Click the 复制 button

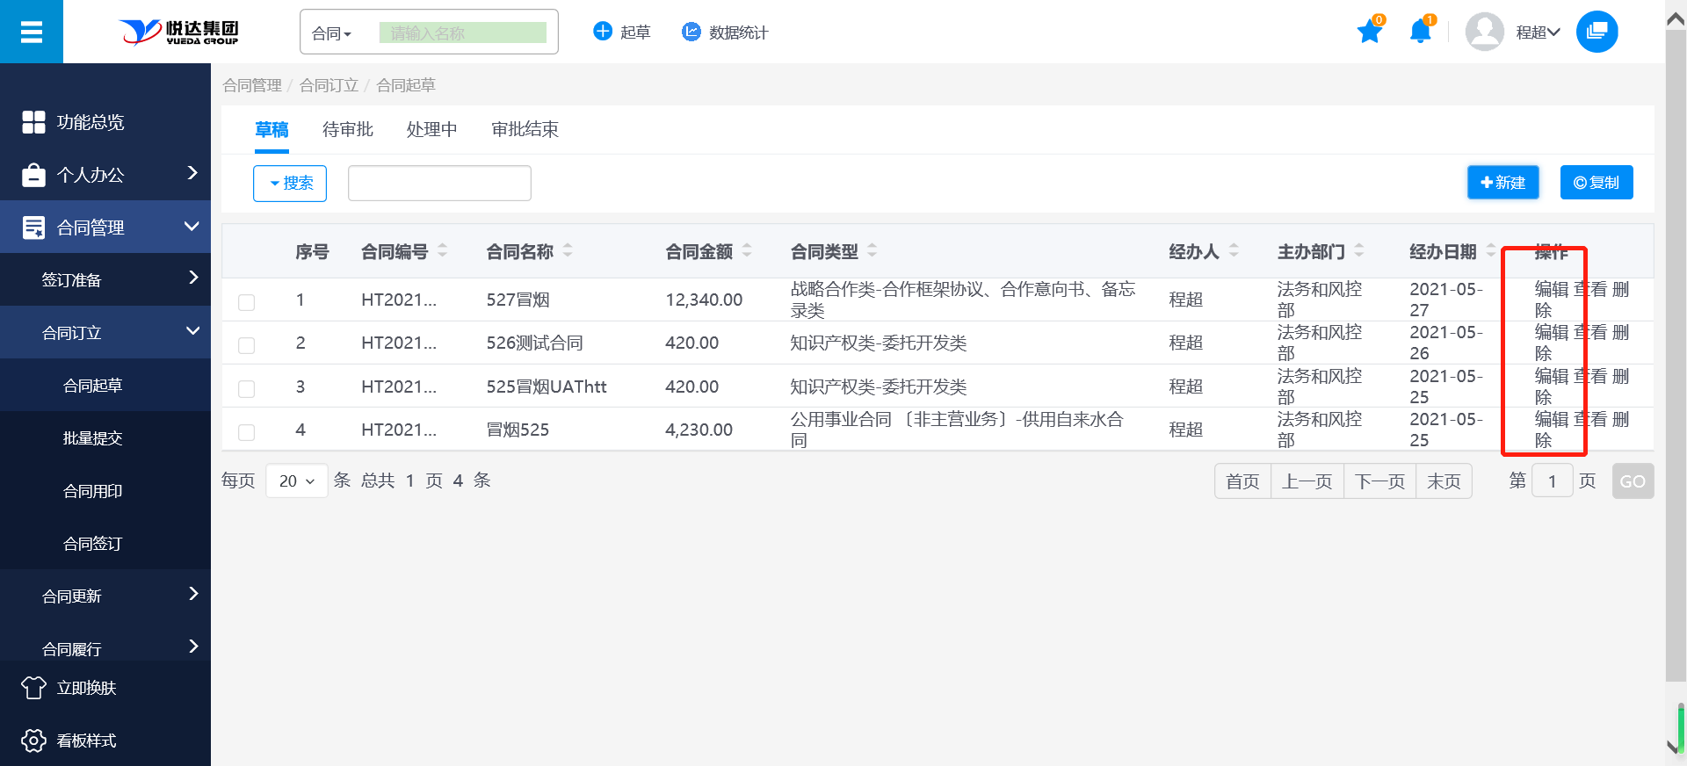pyautogui.click(x=1596, y=183)
